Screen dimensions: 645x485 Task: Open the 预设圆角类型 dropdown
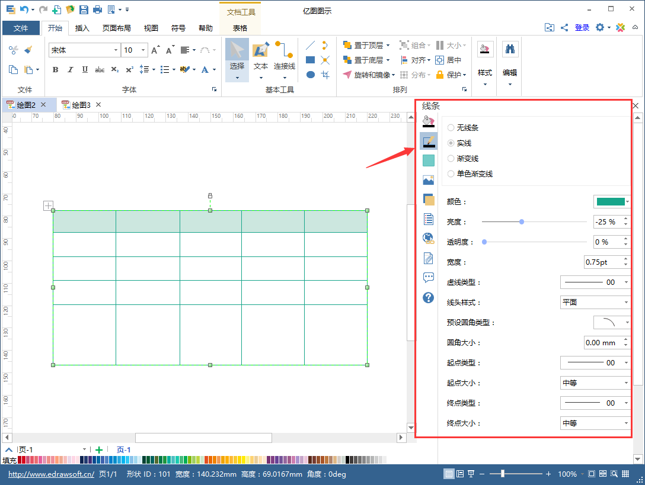coord(612,323)
